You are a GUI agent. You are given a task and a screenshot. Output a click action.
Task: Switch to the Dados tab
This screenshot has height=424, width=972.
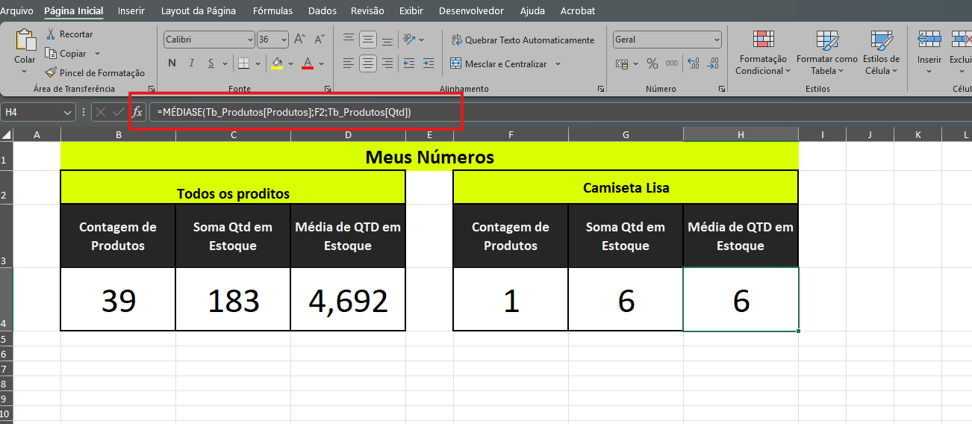(x=323, y=10)
